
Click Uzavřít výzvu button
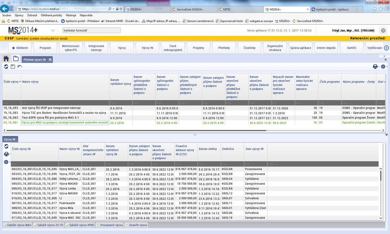click(x=136, y=225)
